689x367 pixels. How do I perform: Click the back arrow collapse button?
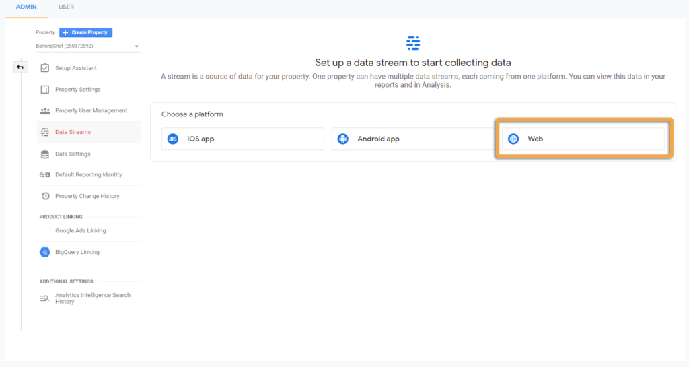[x=20, y=67]
